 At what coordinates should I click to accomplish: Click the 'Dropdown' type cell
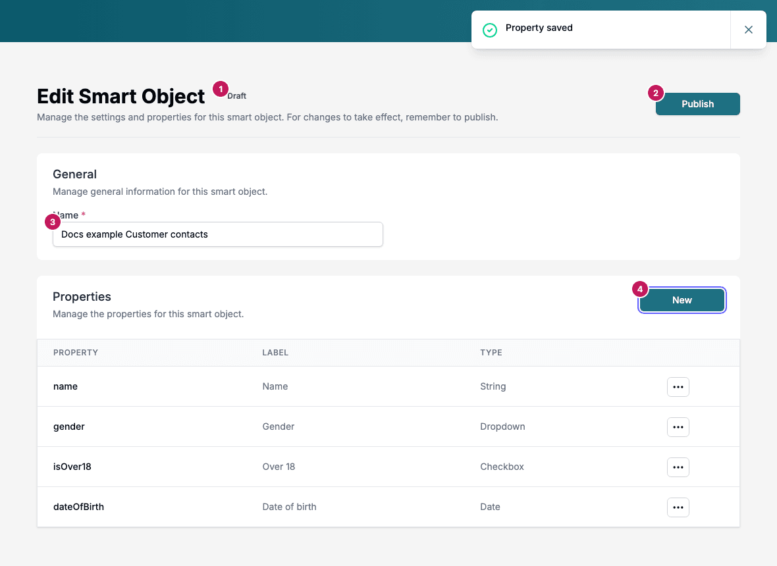[502, 426]
